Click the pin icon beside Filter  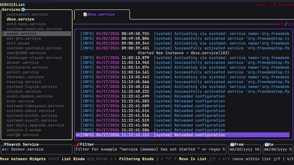point(78,144)
